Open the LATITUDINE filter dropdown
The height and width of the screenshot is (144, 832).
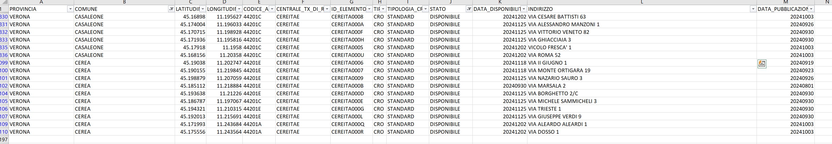(203, 9)
